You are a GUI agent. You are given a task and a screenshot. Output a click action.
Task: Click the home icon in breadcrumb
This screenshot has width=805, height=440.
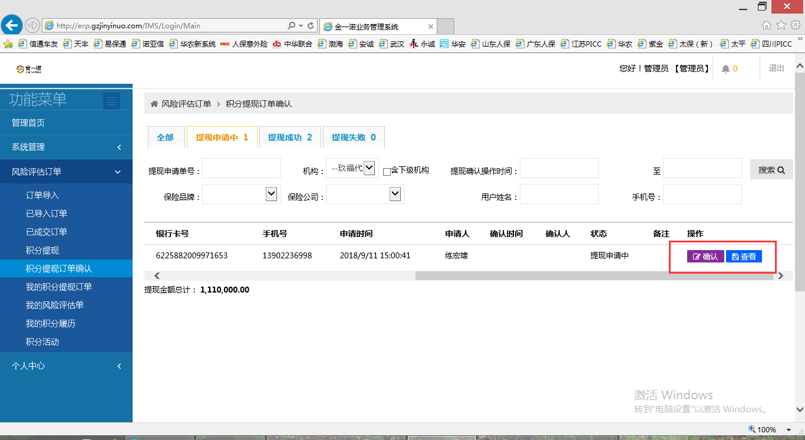pyautogui.click(x=154, y=104)
